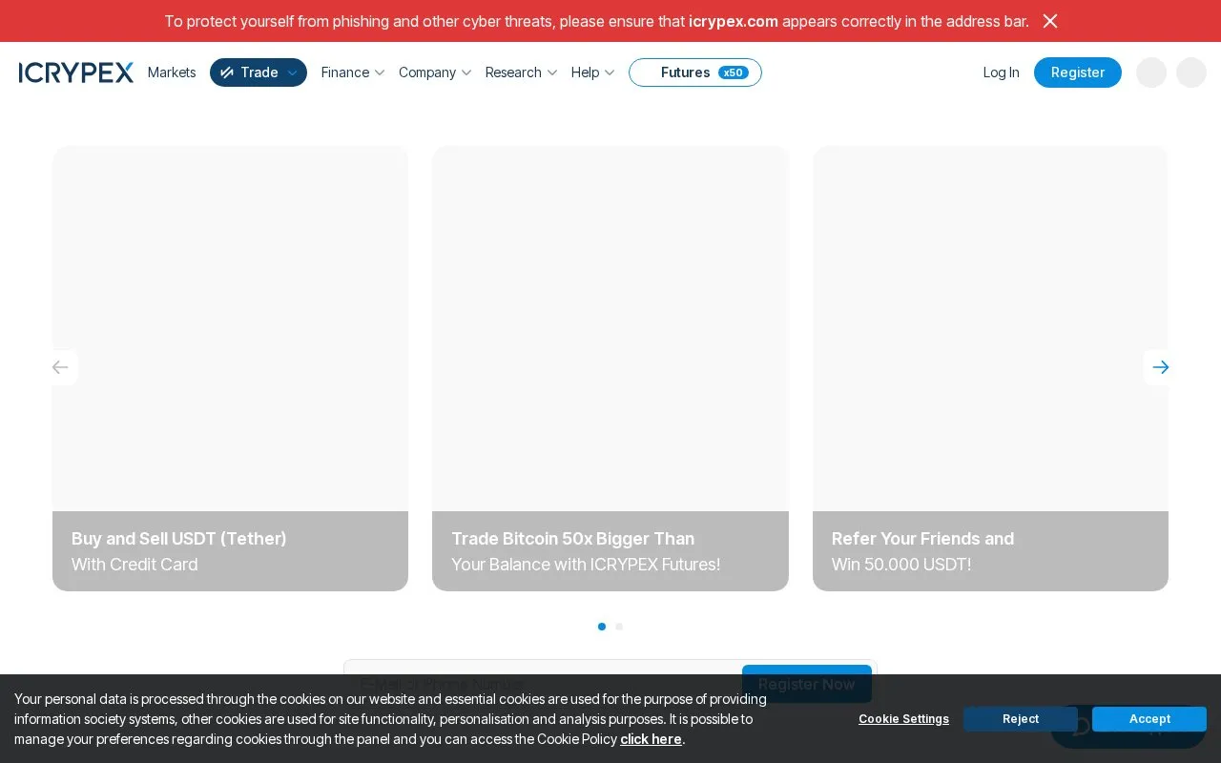Open Trade Bitcoin 50x Futures card
Screen dimensions: 1221x763
click(610, 368)
